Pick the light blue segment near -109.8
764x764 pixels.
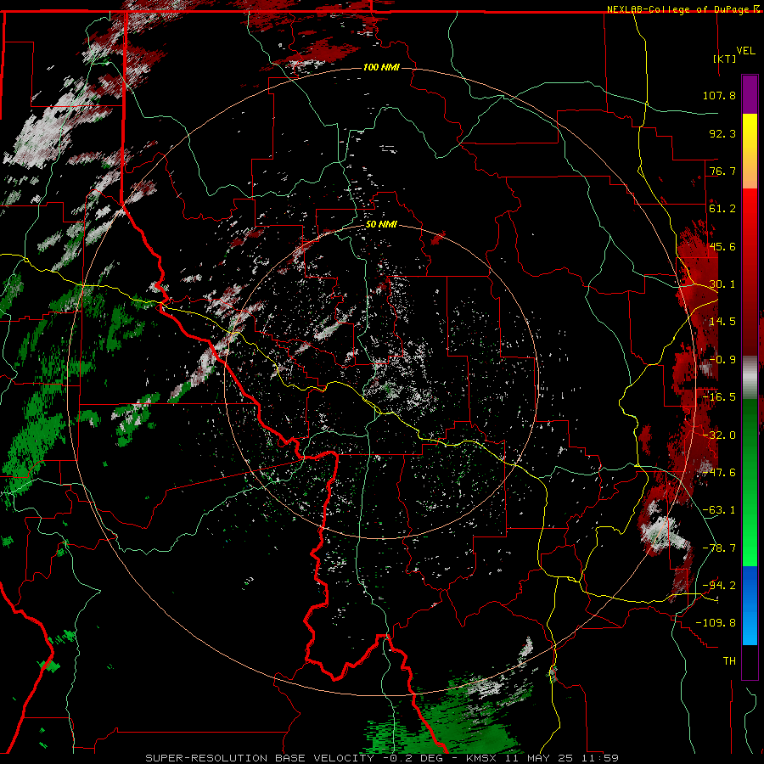click(x=750, y=626)
